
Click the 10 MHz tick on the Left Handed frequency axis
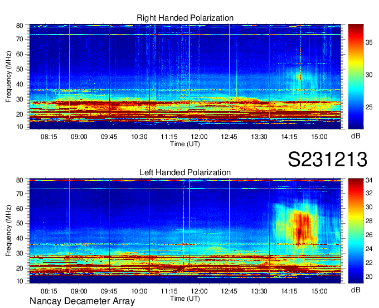coord(20,281)
